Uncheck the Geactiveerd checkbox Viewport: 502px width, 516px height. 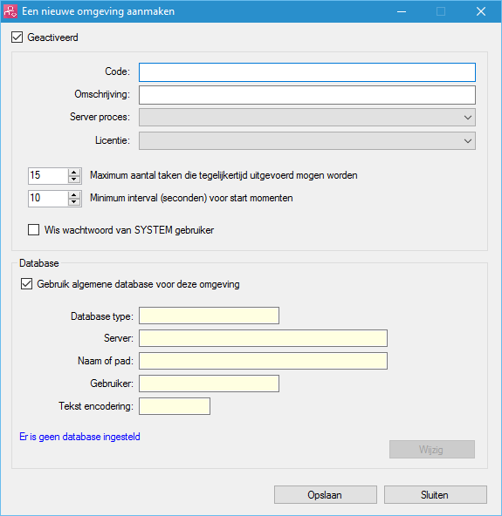pyautogui.click(x=17, y=37)
